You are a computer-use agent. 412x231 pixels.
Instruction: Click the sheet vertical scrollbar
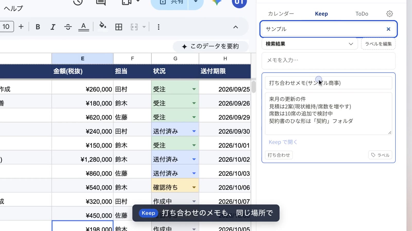[254, 87]
